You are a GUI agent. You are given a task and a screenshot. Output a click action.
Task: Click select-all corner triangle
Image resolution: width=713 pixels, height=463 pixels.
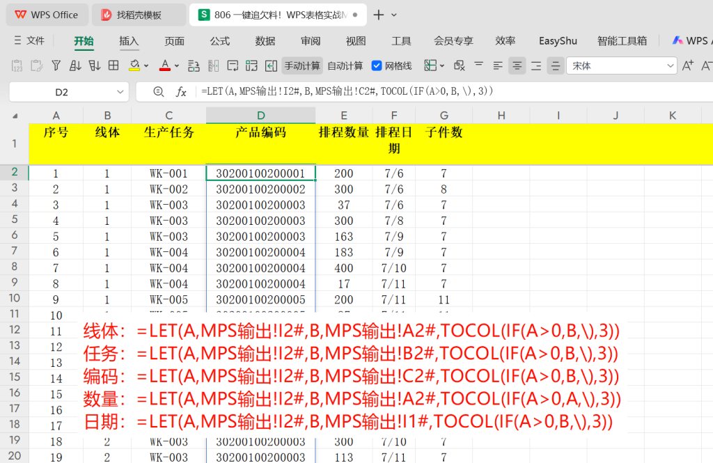[15, 116]
